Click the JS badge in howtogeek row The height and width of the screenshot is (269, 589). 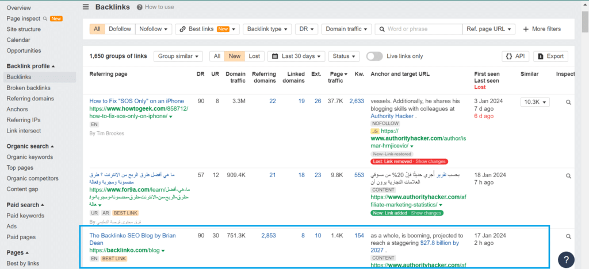pos(374,131)
